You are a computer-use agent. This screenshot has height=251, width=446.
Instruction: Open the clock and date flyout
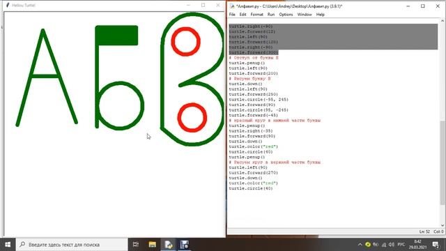pyautogui.click(x=417, y=245)
